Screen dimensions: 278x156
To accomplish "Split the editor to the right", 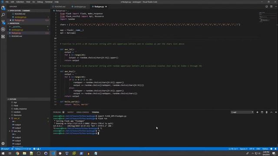I will coord(271,6).
